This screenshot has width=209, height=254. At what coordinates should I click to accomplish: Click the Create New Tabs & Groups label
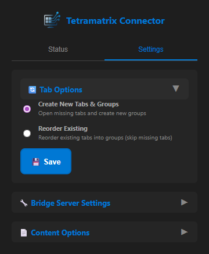[78, 104]
